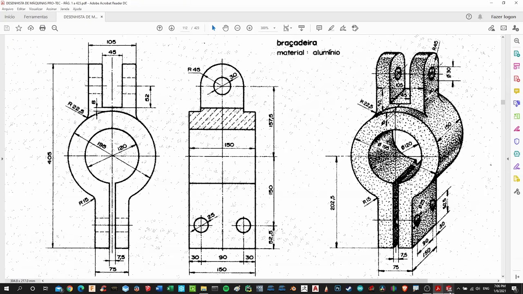Image resolution: width=523 pixels, height=294 pixels.
Task: Open Redact pink pen tool icon
Action: 517,129
